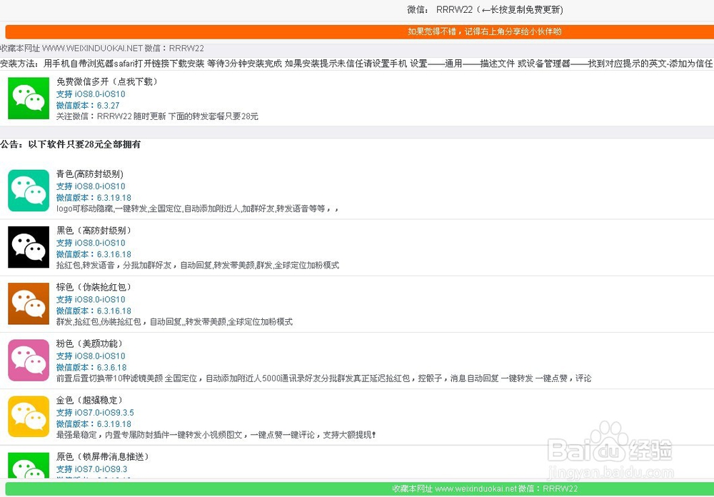Click the green bottom bar with www.weixinduokai.net

[359, 489]
